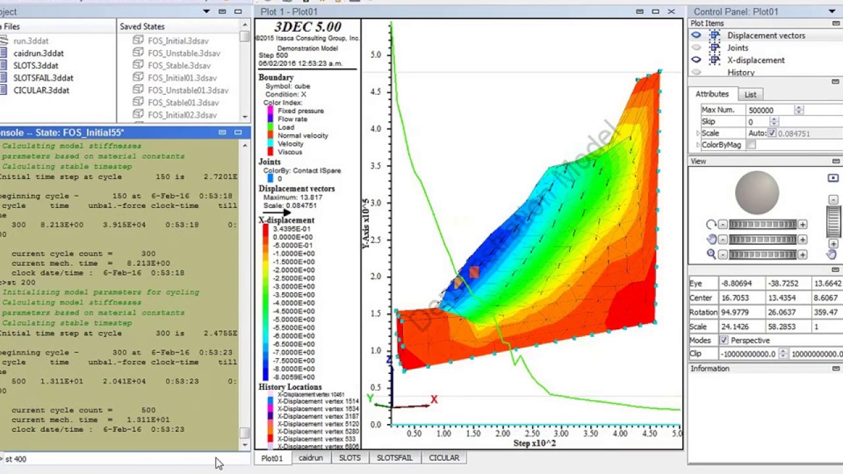Open the FOS_Initial.3dsav saved state icon

pyautogui.click(x=138, y=41)
